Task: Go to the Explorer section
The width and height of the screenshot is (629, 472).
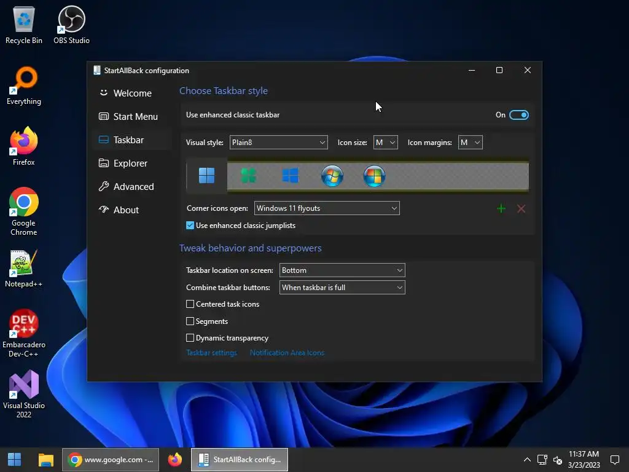Action: coord(132,163)
